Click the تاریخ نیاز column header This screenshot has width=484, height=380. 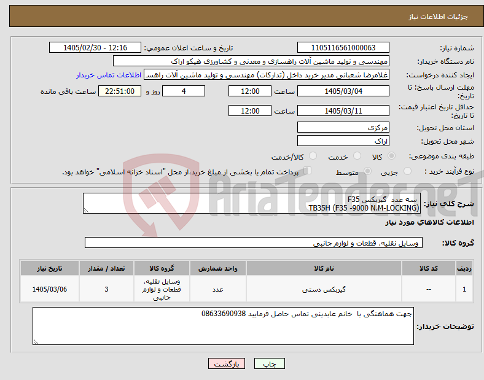tap(49, 268)
